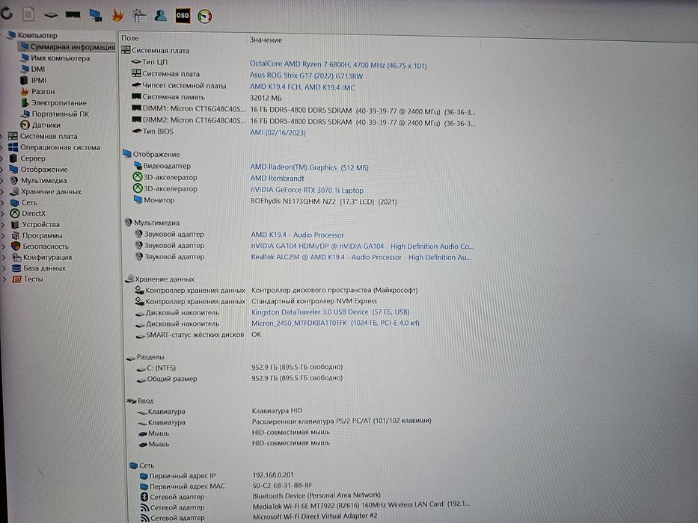Image resolution: width=698 pixels, height=523 pixels.
Task: Click the Xbox-style DirectX tree icon
Action: tap(15, 214)
